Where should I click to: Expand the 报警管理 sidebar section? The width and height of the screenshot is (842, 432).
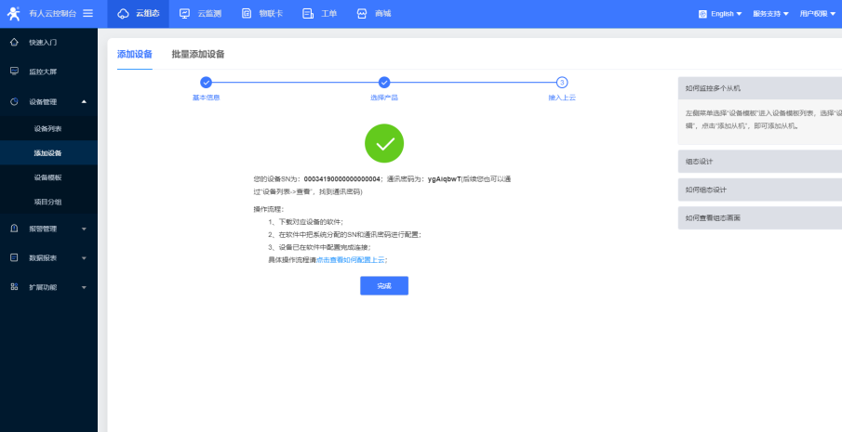click(x=84, y=229)
